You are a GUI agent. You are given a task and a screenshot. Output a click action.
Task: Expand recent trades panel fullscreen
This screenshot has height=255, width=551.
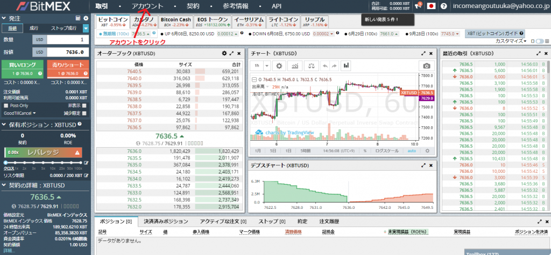pos(538,53)
